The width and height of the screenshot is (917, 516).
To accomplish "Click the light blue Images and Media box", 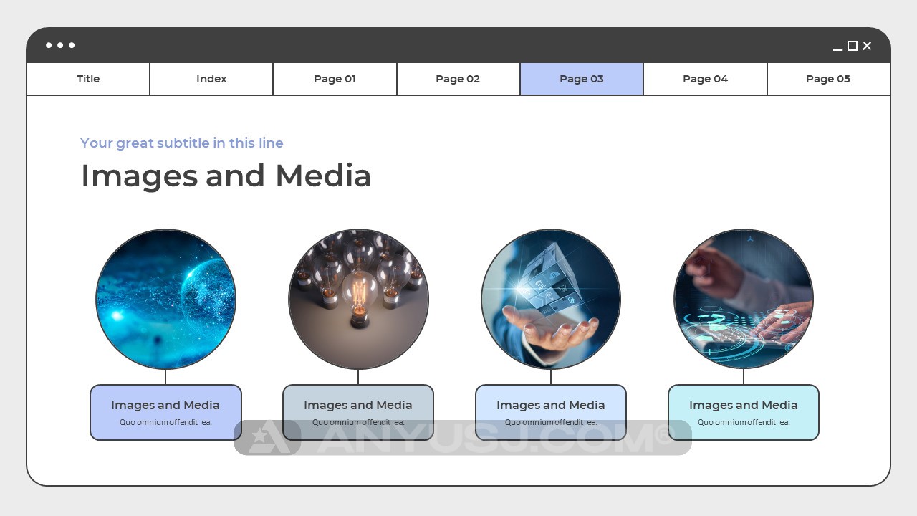I will pyautogui.click(x=551, y=412).
